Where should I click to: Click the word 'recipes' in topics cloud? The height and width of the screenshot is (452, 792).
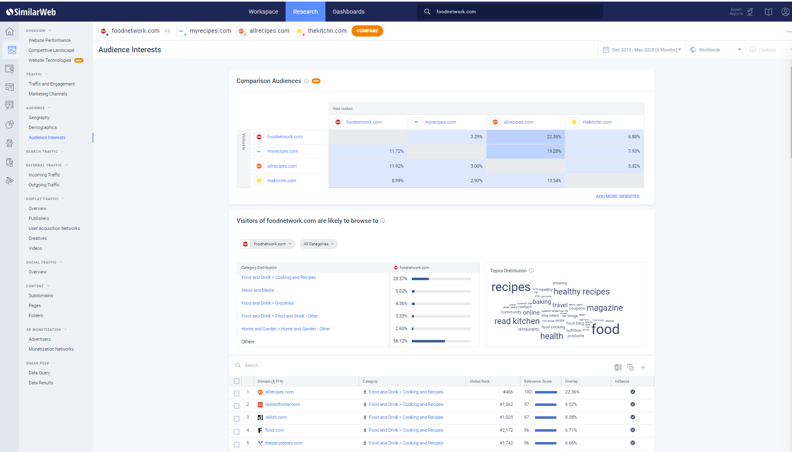pyautogui.click(x=511, y=287)
